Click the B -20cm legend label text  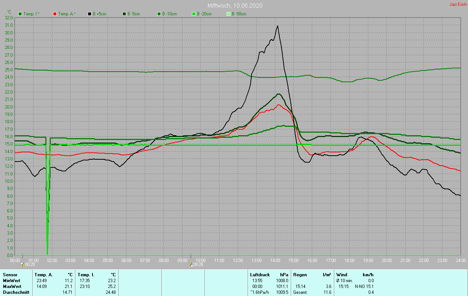204,14
